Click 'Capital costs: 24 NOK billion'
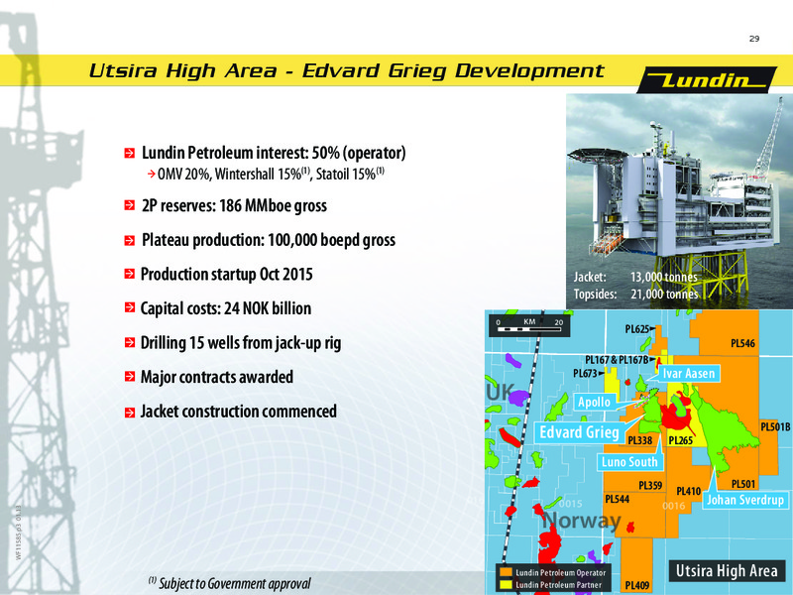This screenshot has width=793, height=595. point(226,308)
